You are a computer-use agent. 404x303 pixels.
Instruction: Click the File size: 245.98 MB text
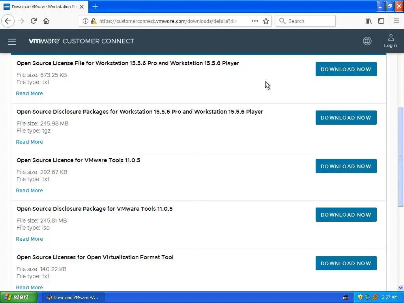click(43, 123)
